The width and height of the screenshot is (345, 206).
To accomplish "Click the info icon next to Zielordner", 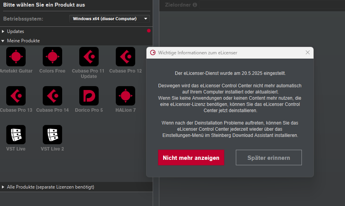I will pos(195,5).
